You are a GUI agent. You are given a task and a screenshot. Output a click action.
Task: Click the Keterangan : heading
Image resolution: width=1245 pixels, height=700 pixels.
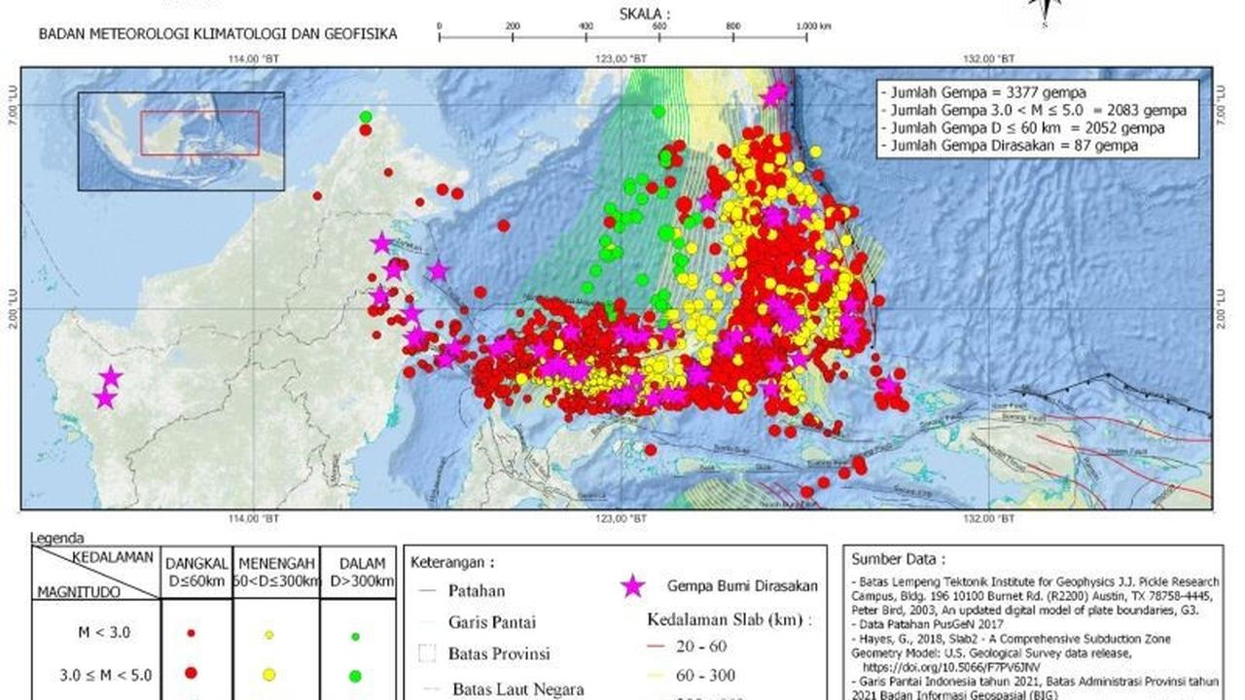pyautogui.click(x=452, y=562)
